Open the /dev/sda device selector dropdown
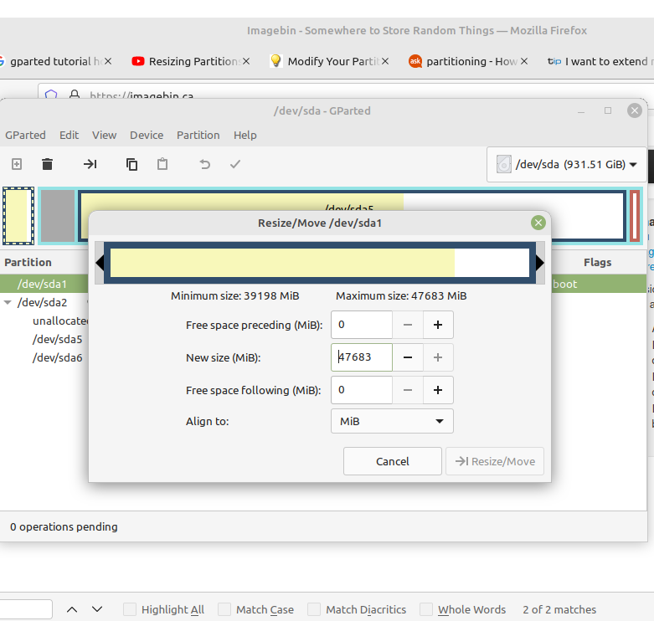 click(566, 164)
